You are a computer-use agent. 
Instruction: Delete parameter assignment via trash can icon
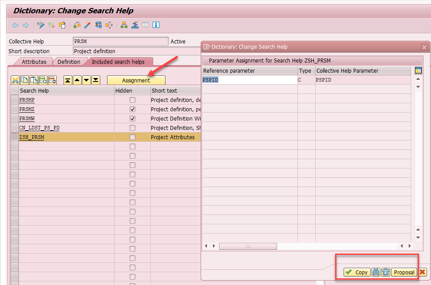(386, 272)
